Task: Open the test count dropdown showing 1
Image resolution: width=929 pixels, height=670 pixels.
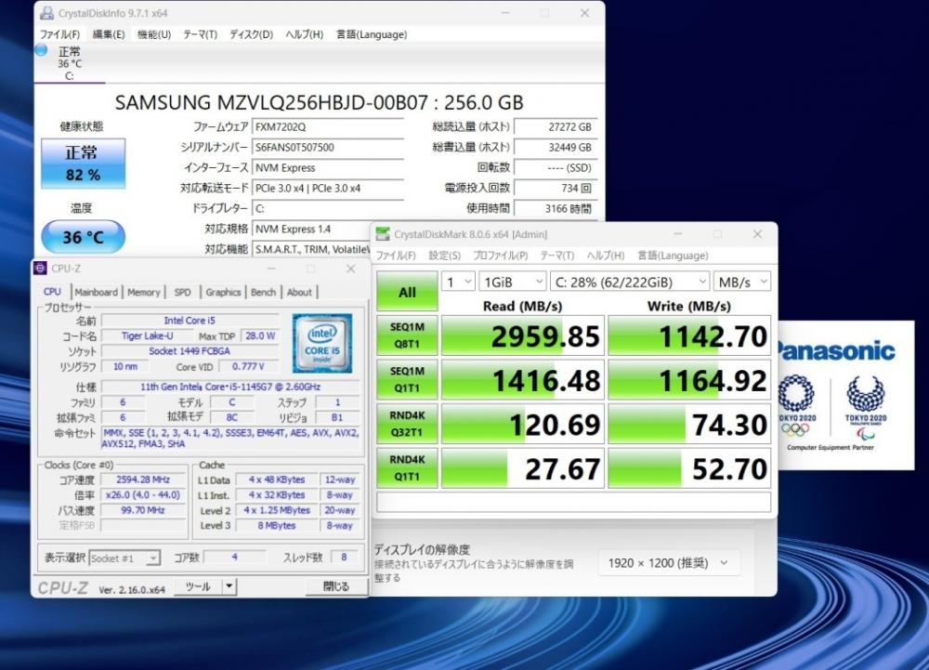Action: 457,282
